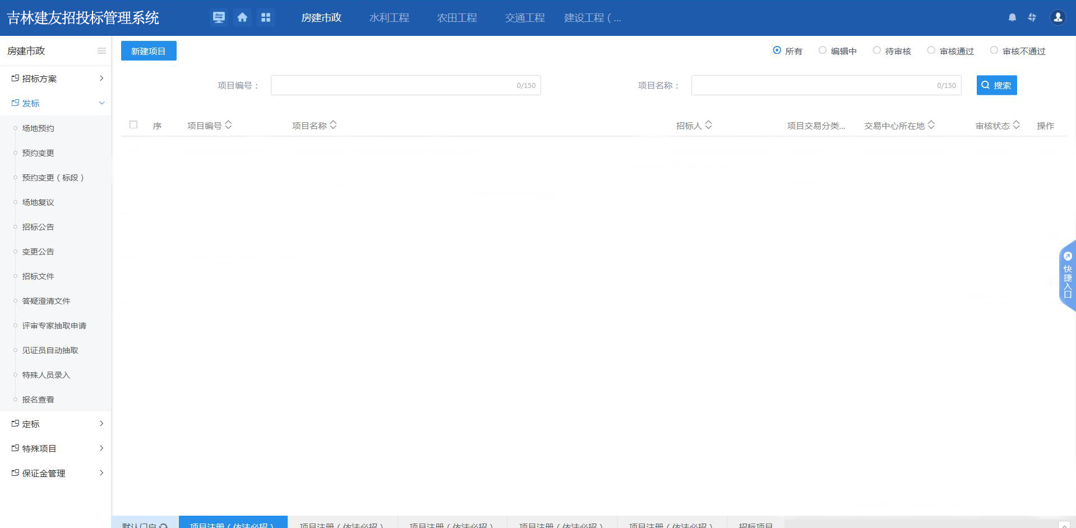Select the 所有 radio filter
This screenshot has width=1076, height=528.
click(777, 50)
